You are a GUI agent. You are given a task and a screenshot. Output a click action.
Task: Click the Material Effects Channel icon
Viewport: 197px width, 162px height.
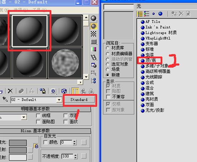point(53,91)
